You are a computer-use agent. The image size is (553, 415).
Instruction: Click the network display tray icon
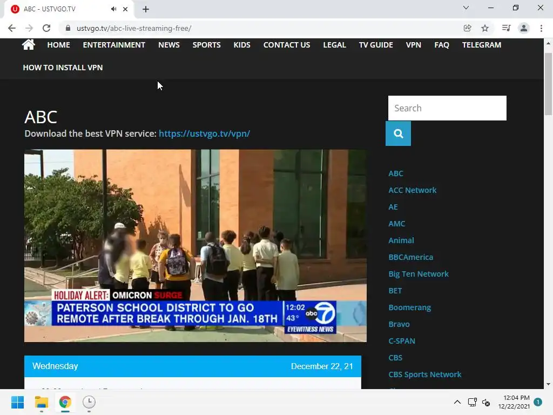click(x=472, y=402)
